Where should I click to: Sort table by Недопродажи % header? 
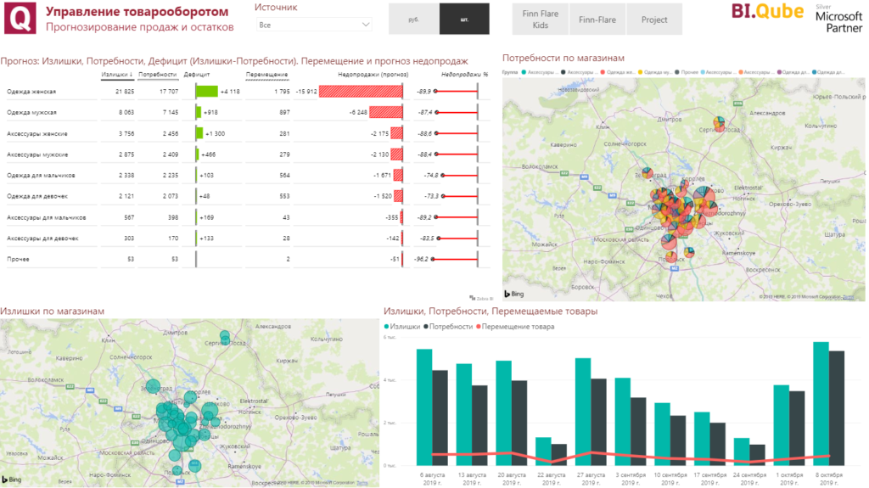[464, 75]
